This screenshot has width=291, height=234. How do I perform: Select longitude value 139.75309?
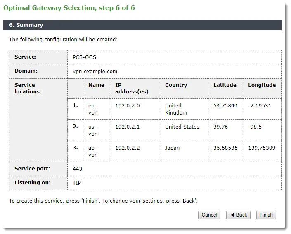tap(262, 148)
